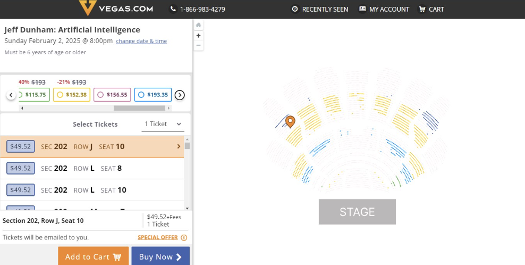Image resolution: width=525 pixels, height=265 pixels.
Task: Click the orange seat location pin
Action: point(290,121)
